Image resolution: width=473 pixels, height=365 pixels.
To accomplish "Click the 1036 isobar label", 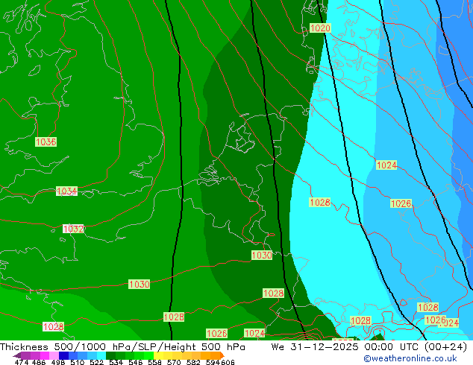I will click(x=46, y=142).
